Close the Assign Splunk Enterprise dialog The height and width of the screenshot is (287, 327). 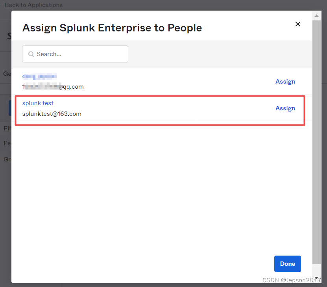pos(298,24)
